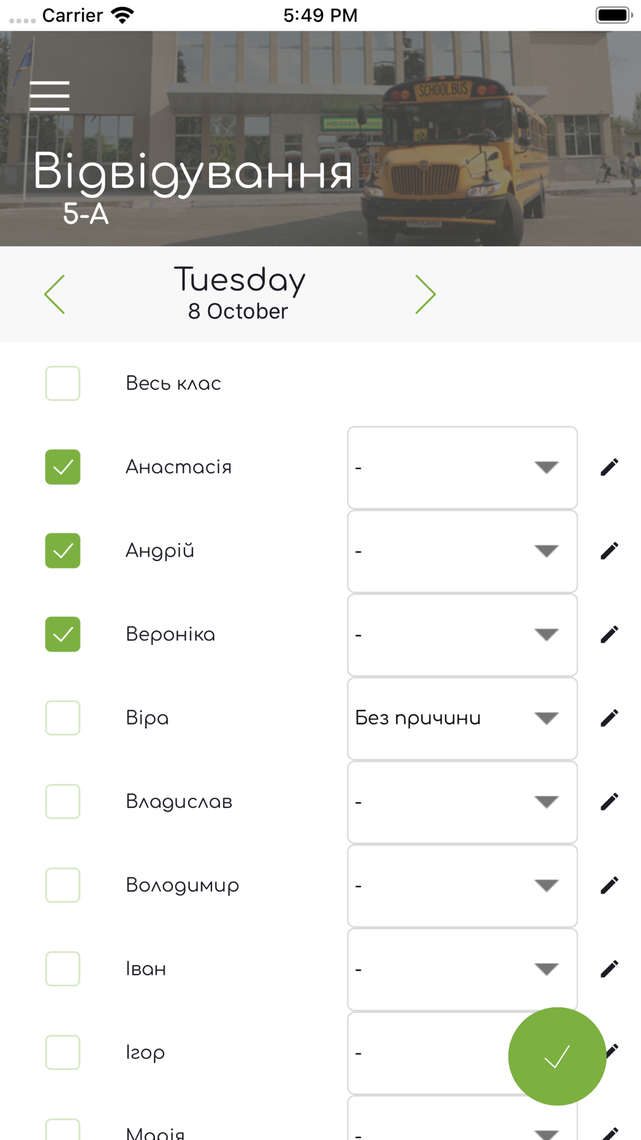Viewport: 641px width, 1140px height.
Task: Tap the Відвідування page title
Action: (x=192, y=172)
